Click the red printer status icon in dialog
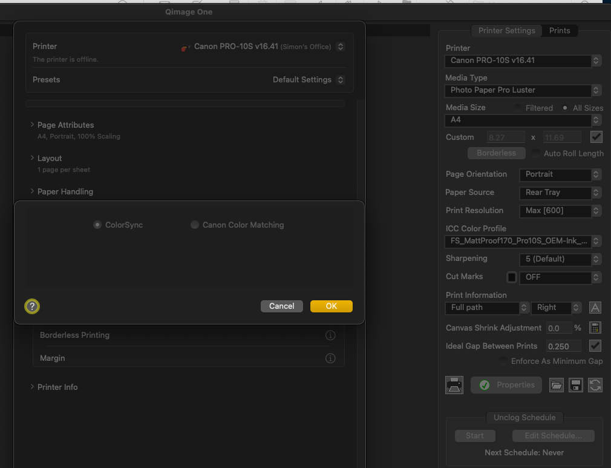 point(185,47)
